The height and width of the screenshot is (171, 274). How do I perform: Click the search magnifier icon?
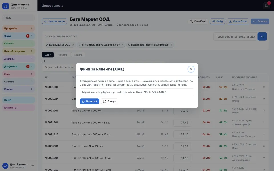[x=43, y=61]
